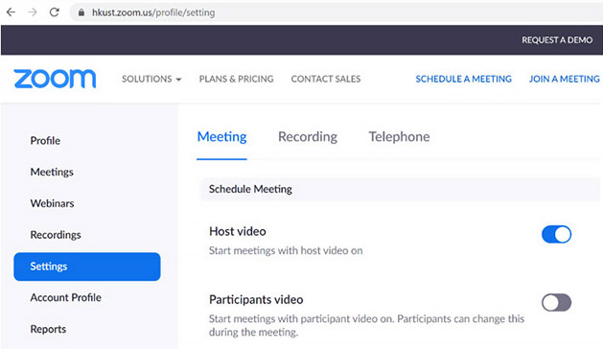Open Profile in the sidebar

click(x=45, y=140)
